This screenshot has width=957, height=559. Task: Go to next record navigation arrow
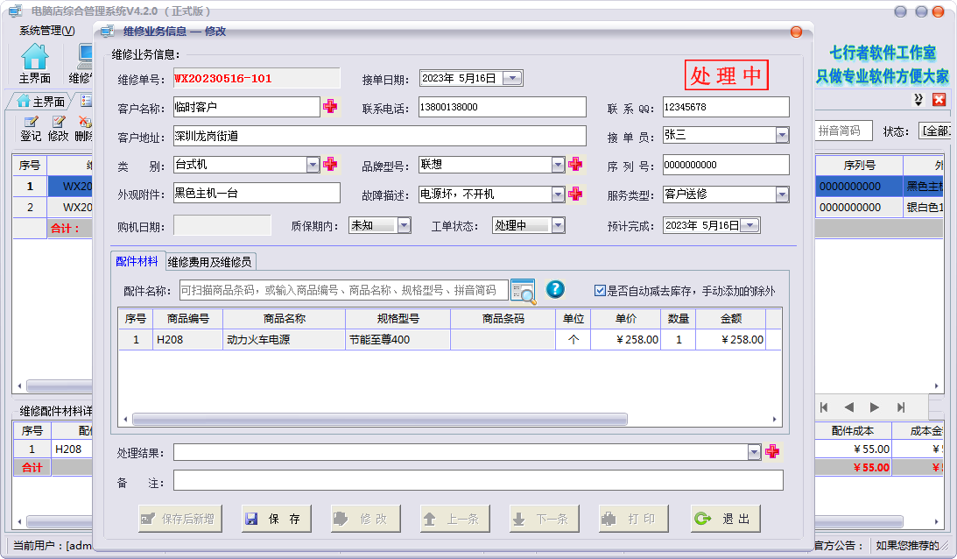[874, 407]
